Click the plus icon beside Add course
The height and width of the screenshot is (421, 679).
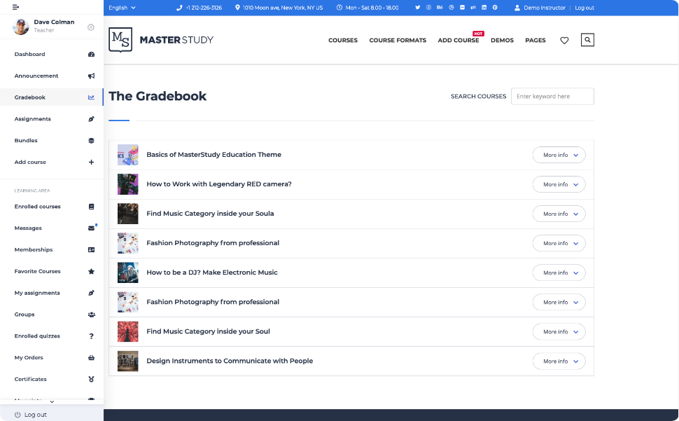coord(91,163)
